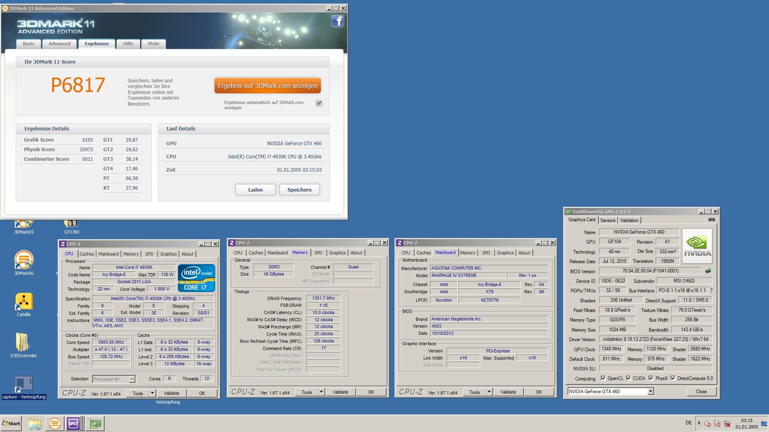Click the NVIDIA logo in GPU-Z

coord(697,246)
